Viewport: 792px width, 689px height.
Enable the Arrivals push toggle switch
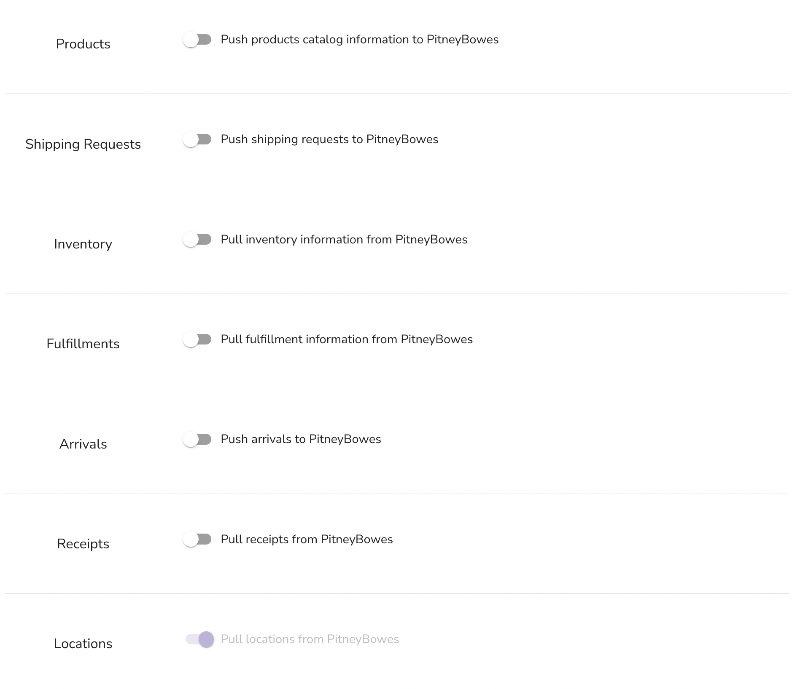(197, 439)
